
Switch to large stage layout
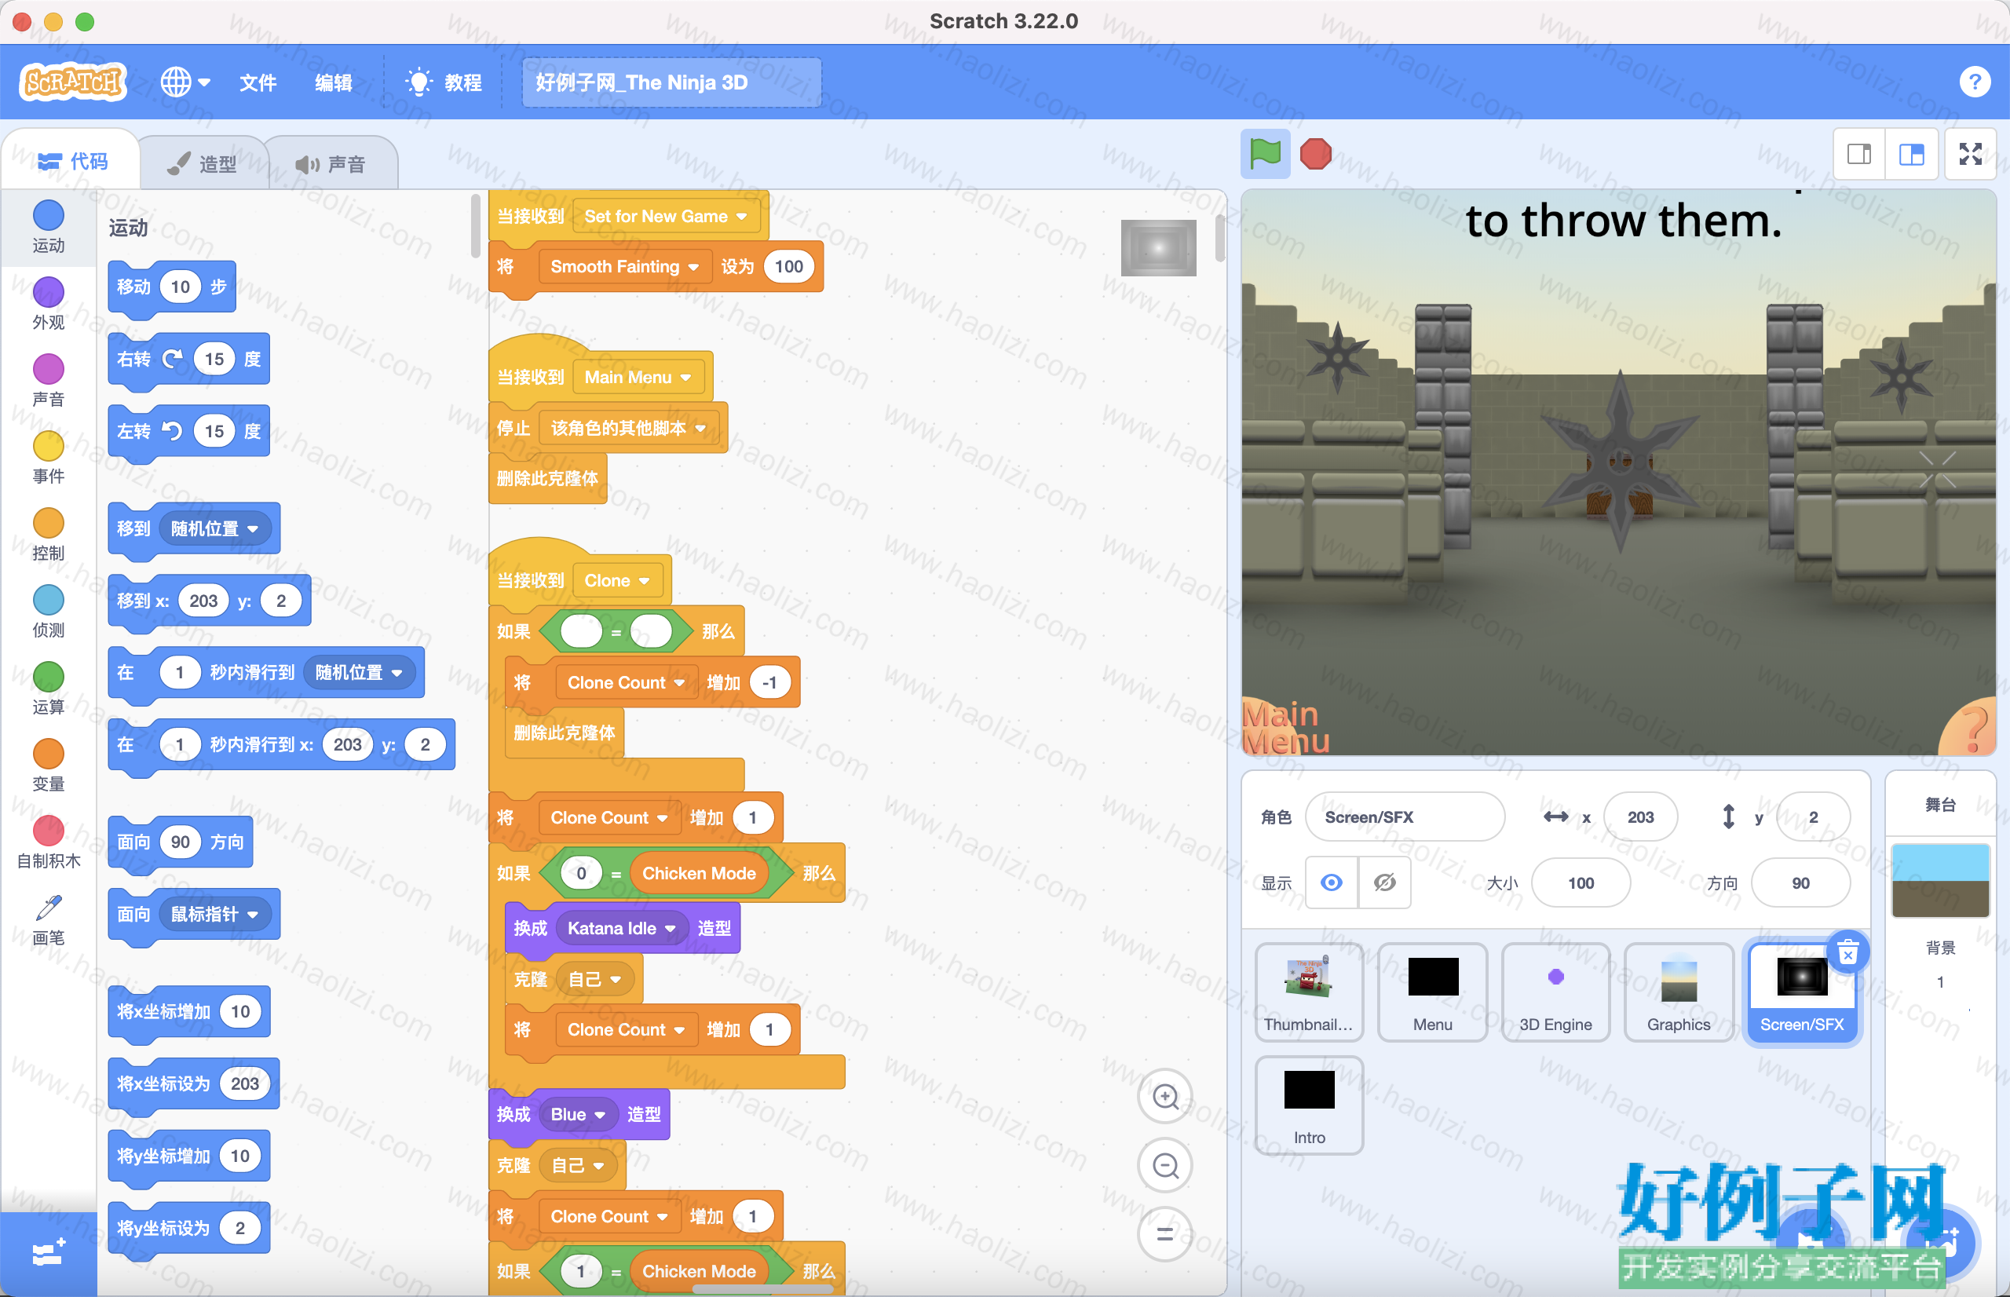(x=1912, y=153)
